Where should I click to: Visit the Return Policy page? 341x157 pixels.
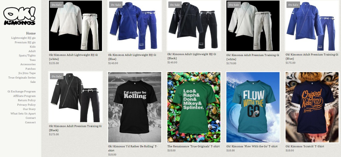pyautogui.click(x=27, y=100)
